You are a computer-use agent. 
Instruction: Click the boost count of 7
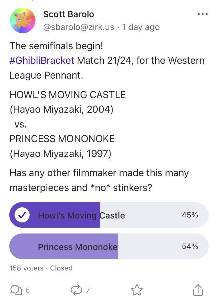88,290
